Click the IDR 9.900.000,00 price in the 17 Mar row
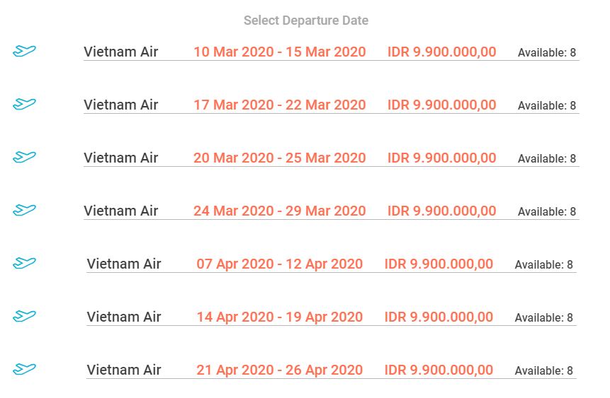Viewport: 610px width, 398px height. click(x=441, y=105)
